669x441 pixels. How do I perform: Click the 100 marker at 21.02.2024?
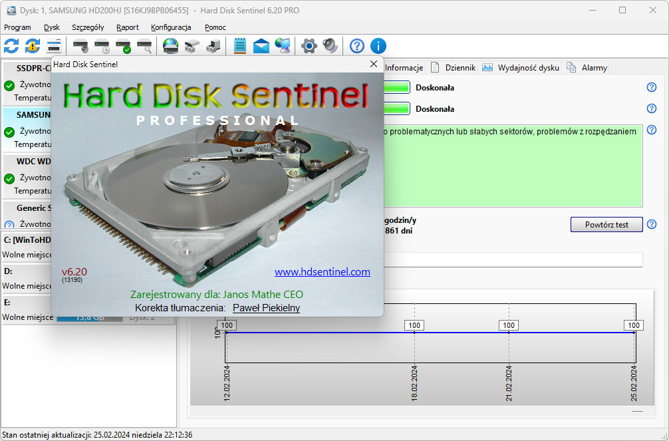pyautogui.click(x=509, y=325)
